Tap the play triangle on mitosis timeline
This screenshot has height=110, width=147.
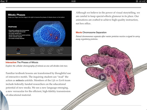[7, 54]
